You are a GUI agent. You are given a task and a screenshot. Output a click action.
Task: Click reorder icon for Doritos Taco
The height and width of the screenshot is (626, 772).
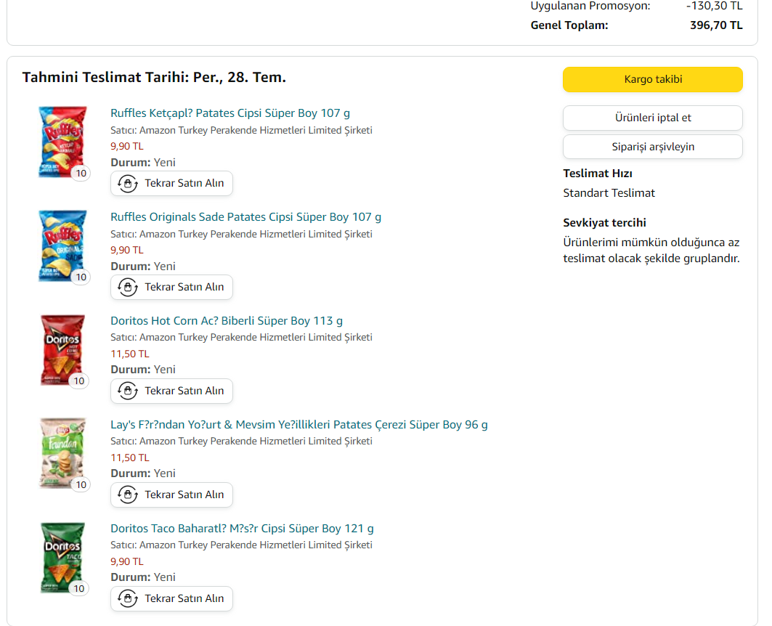coord(128,599)
